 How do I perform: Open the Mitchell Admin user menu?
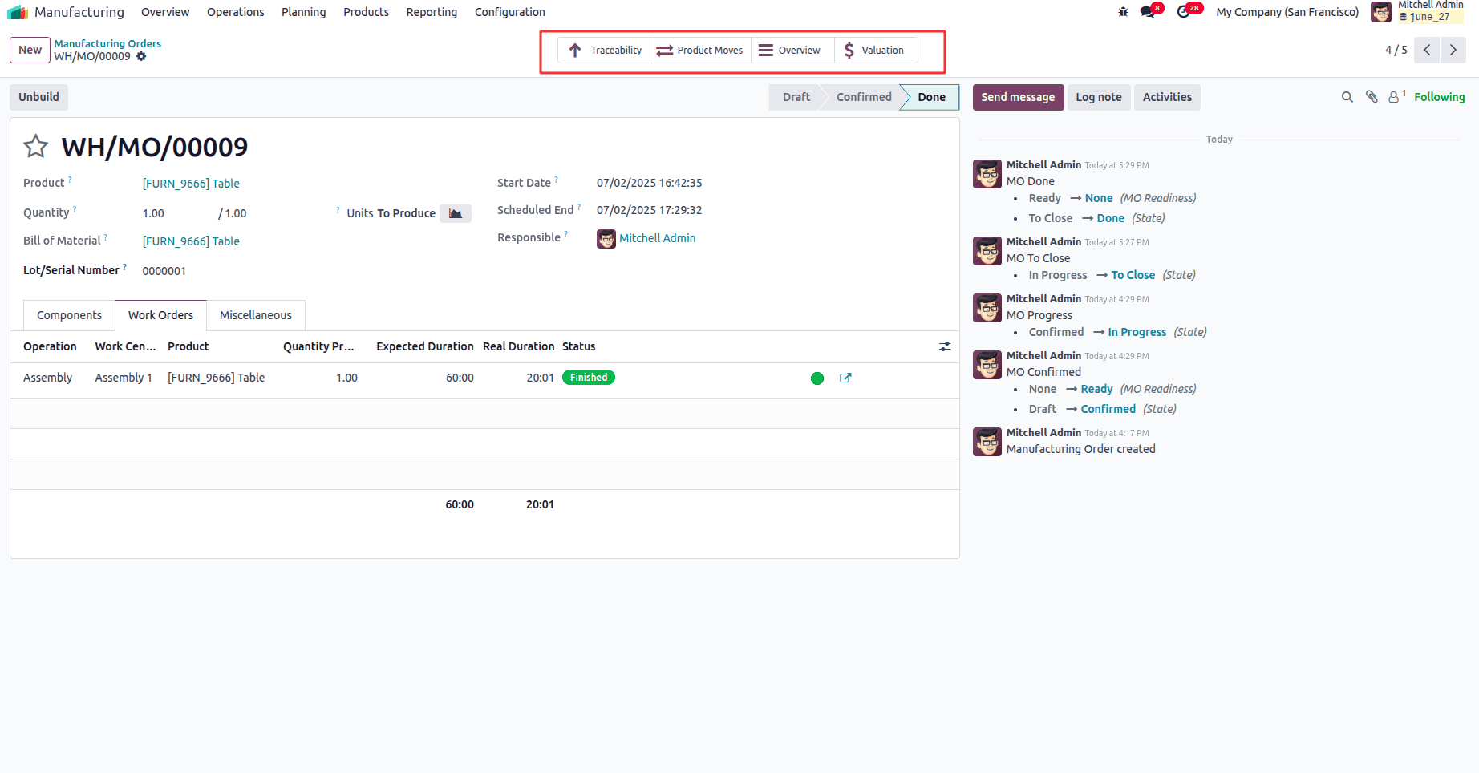[1417, 12]
